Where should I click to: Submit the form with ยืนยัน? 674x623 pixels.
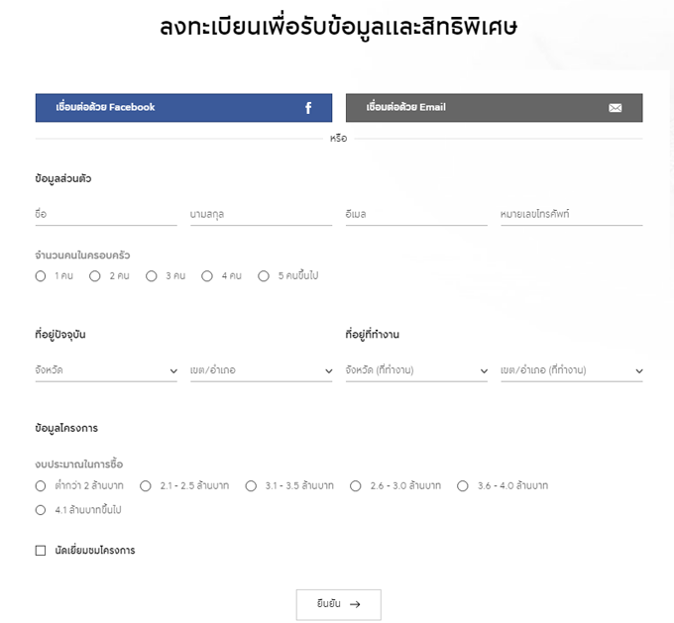338,604
